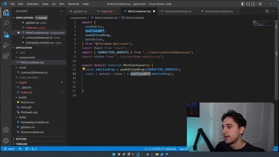Open errors and warnings indicator in status bar
The image size is (279, 157).
click(x=31, y=149)
